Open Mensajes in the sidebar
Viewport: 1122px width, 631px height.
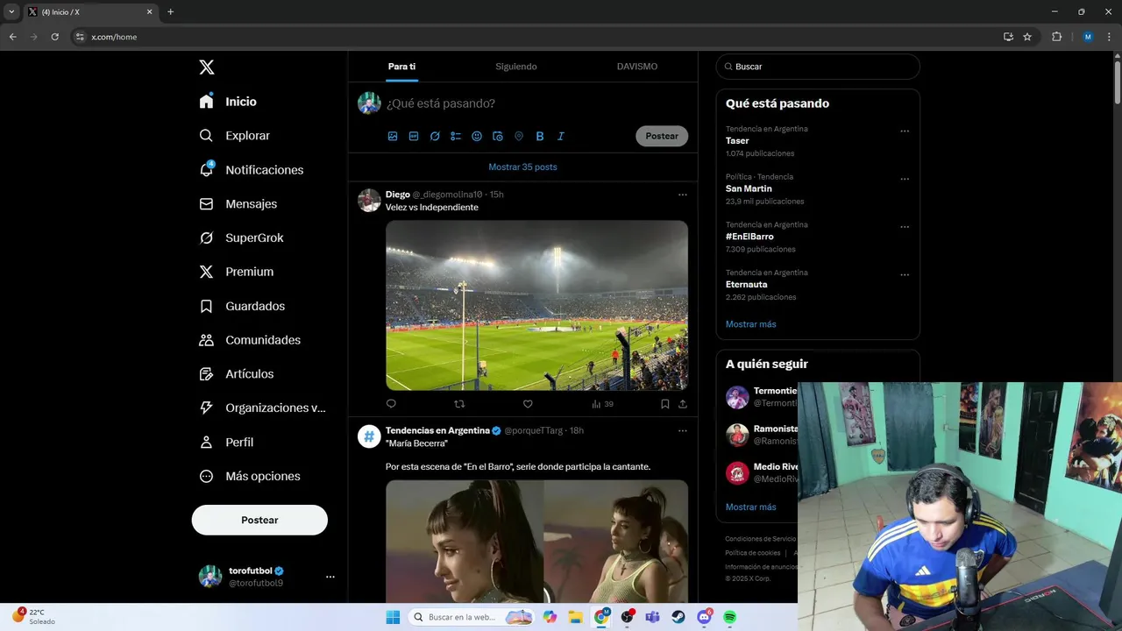(x=238, y=204)
